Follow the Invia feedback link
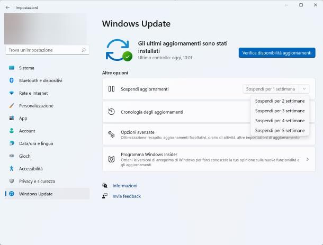The width and height of the screenshot is (323, 245). tap(127, 196)
